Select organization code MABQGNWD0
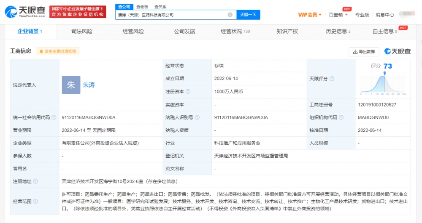 (x=373, y=117)
